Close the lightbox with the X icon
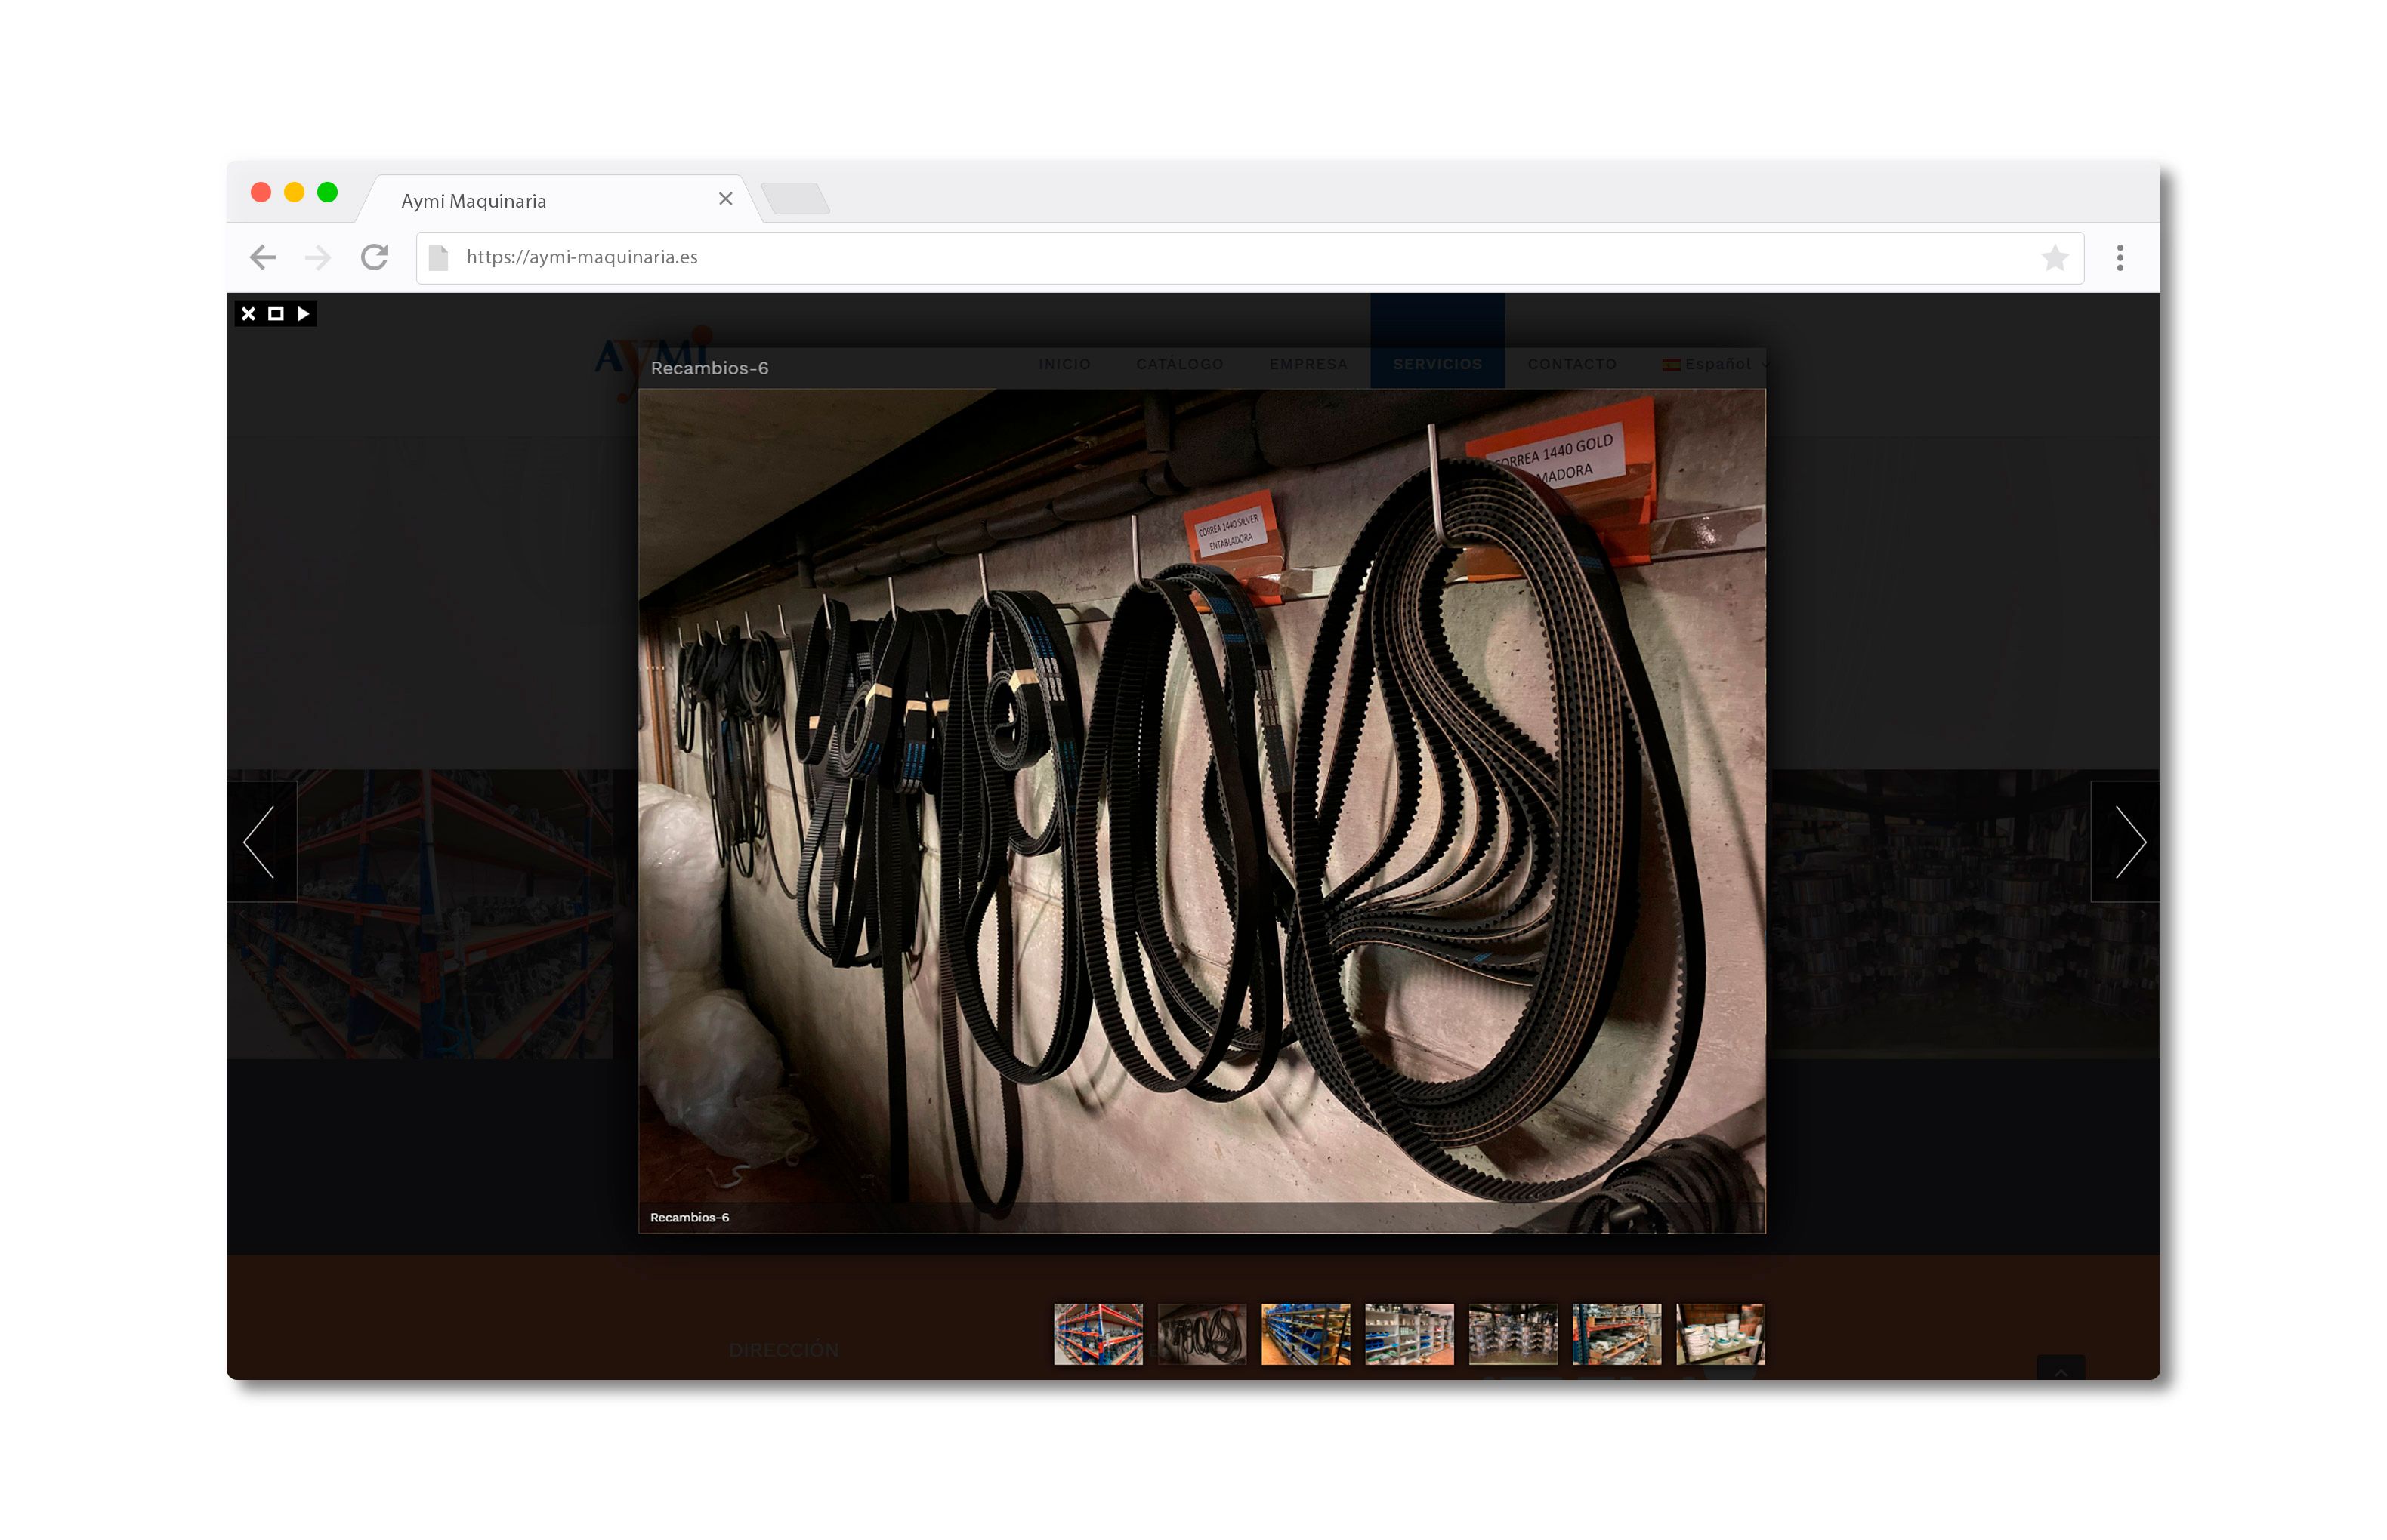The height and width of the screenshot is (1540, 2387). 248,314
